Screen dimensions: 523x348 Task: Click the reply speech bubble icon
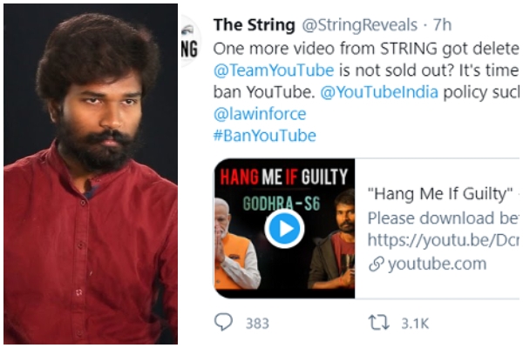[224, 323]
